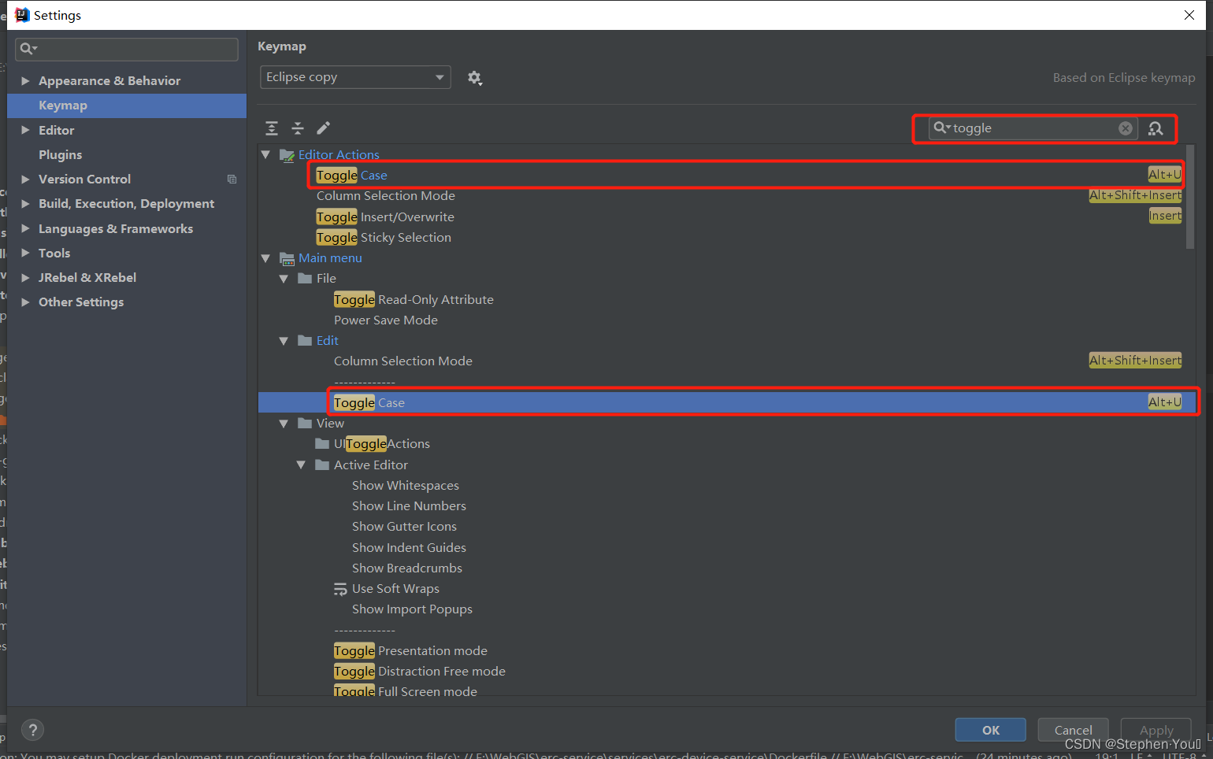
Task: Open Languages & Frameworks settings
Action: tap(116, 229)
